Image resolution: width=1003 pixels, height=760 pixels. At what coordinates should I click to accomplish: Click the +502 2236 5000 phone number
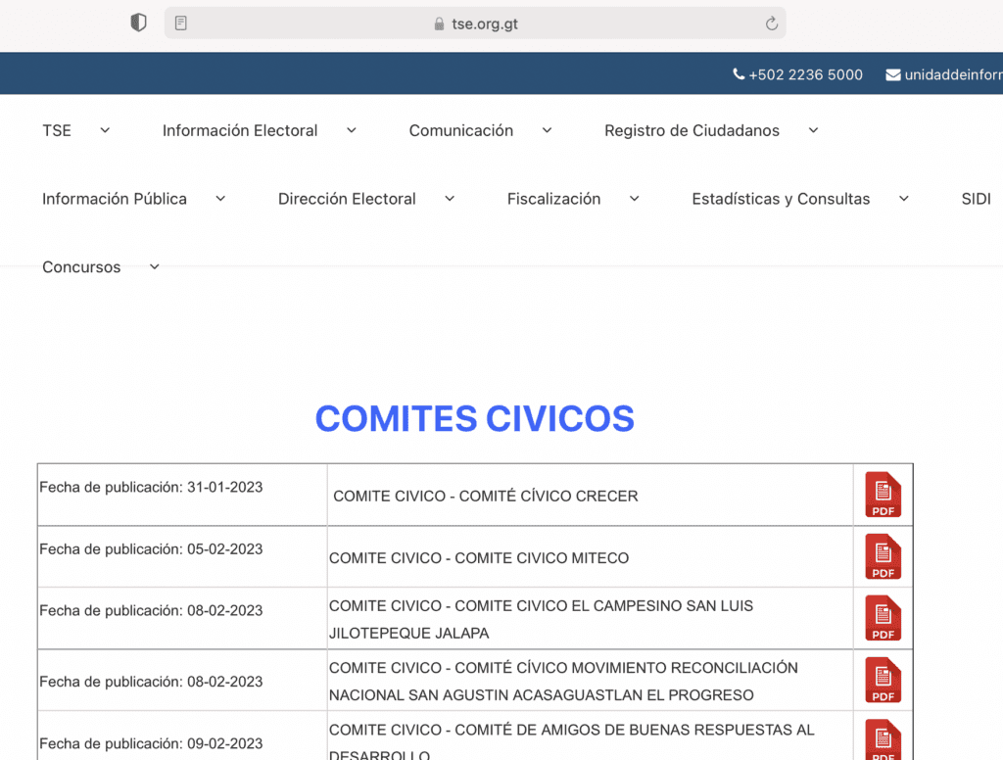(x=805, y=74)
